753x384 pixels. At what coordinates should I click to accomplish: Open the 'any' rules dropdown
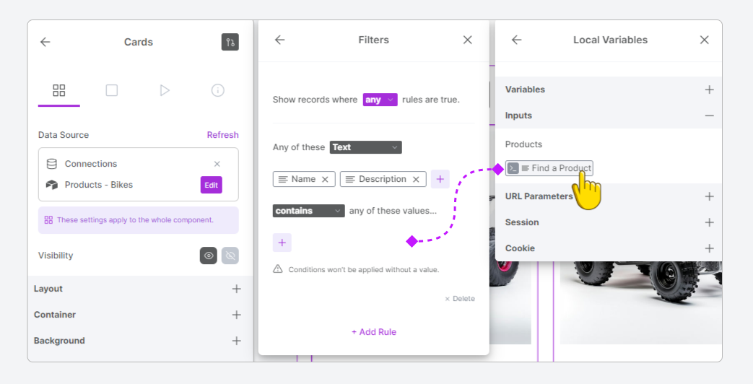pos(380,100)
